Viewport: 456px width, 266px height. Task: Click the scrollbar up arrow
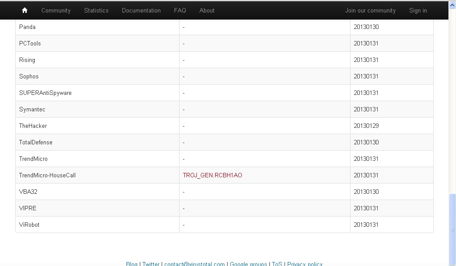pos(452,5)
